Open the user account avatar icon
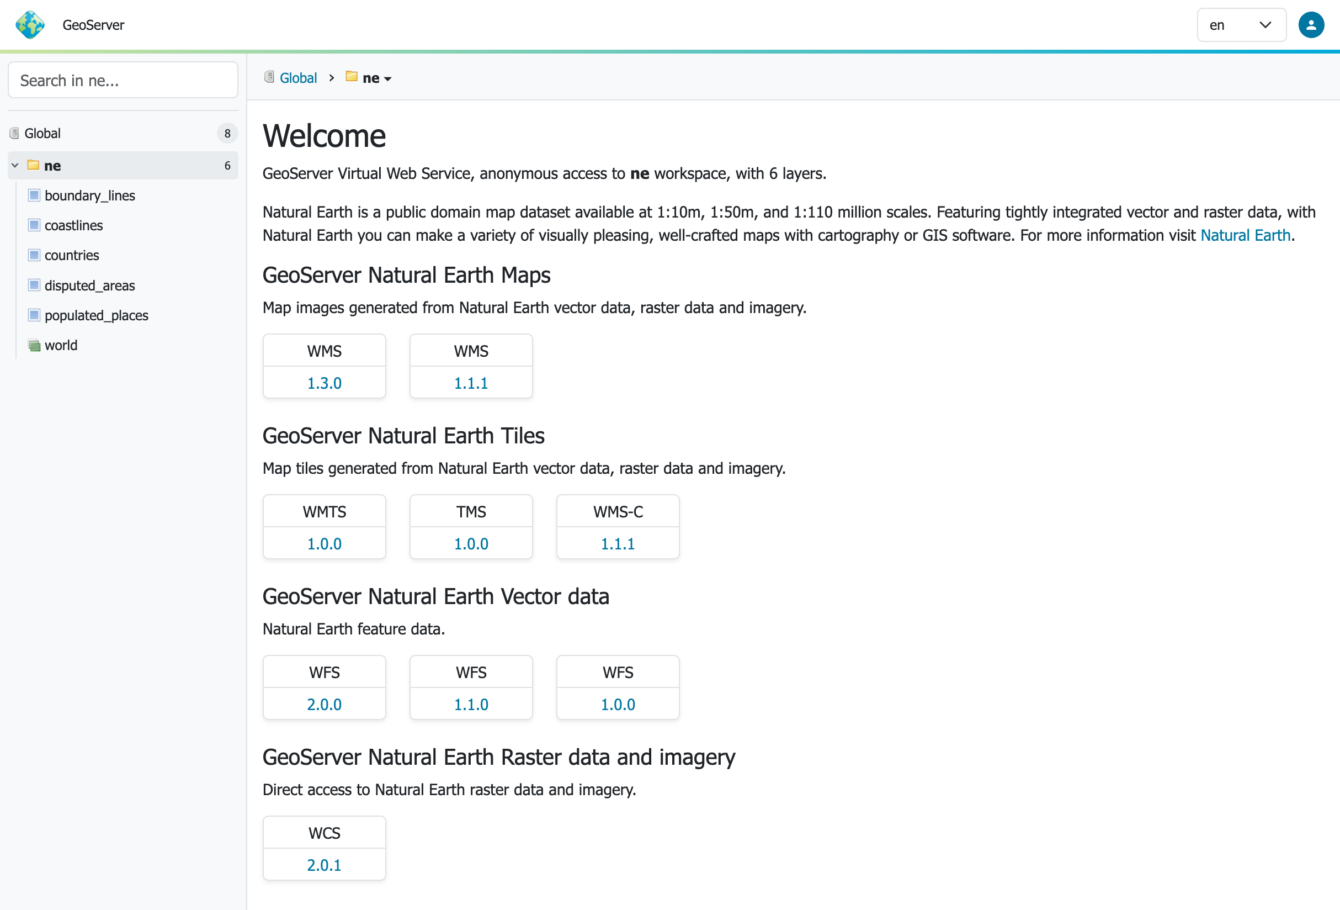1340x910 pixels. coord(1311,25)
